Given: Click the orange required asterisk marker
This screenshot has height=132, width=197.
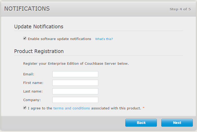Looking at the screenshot, I should 143,108.
